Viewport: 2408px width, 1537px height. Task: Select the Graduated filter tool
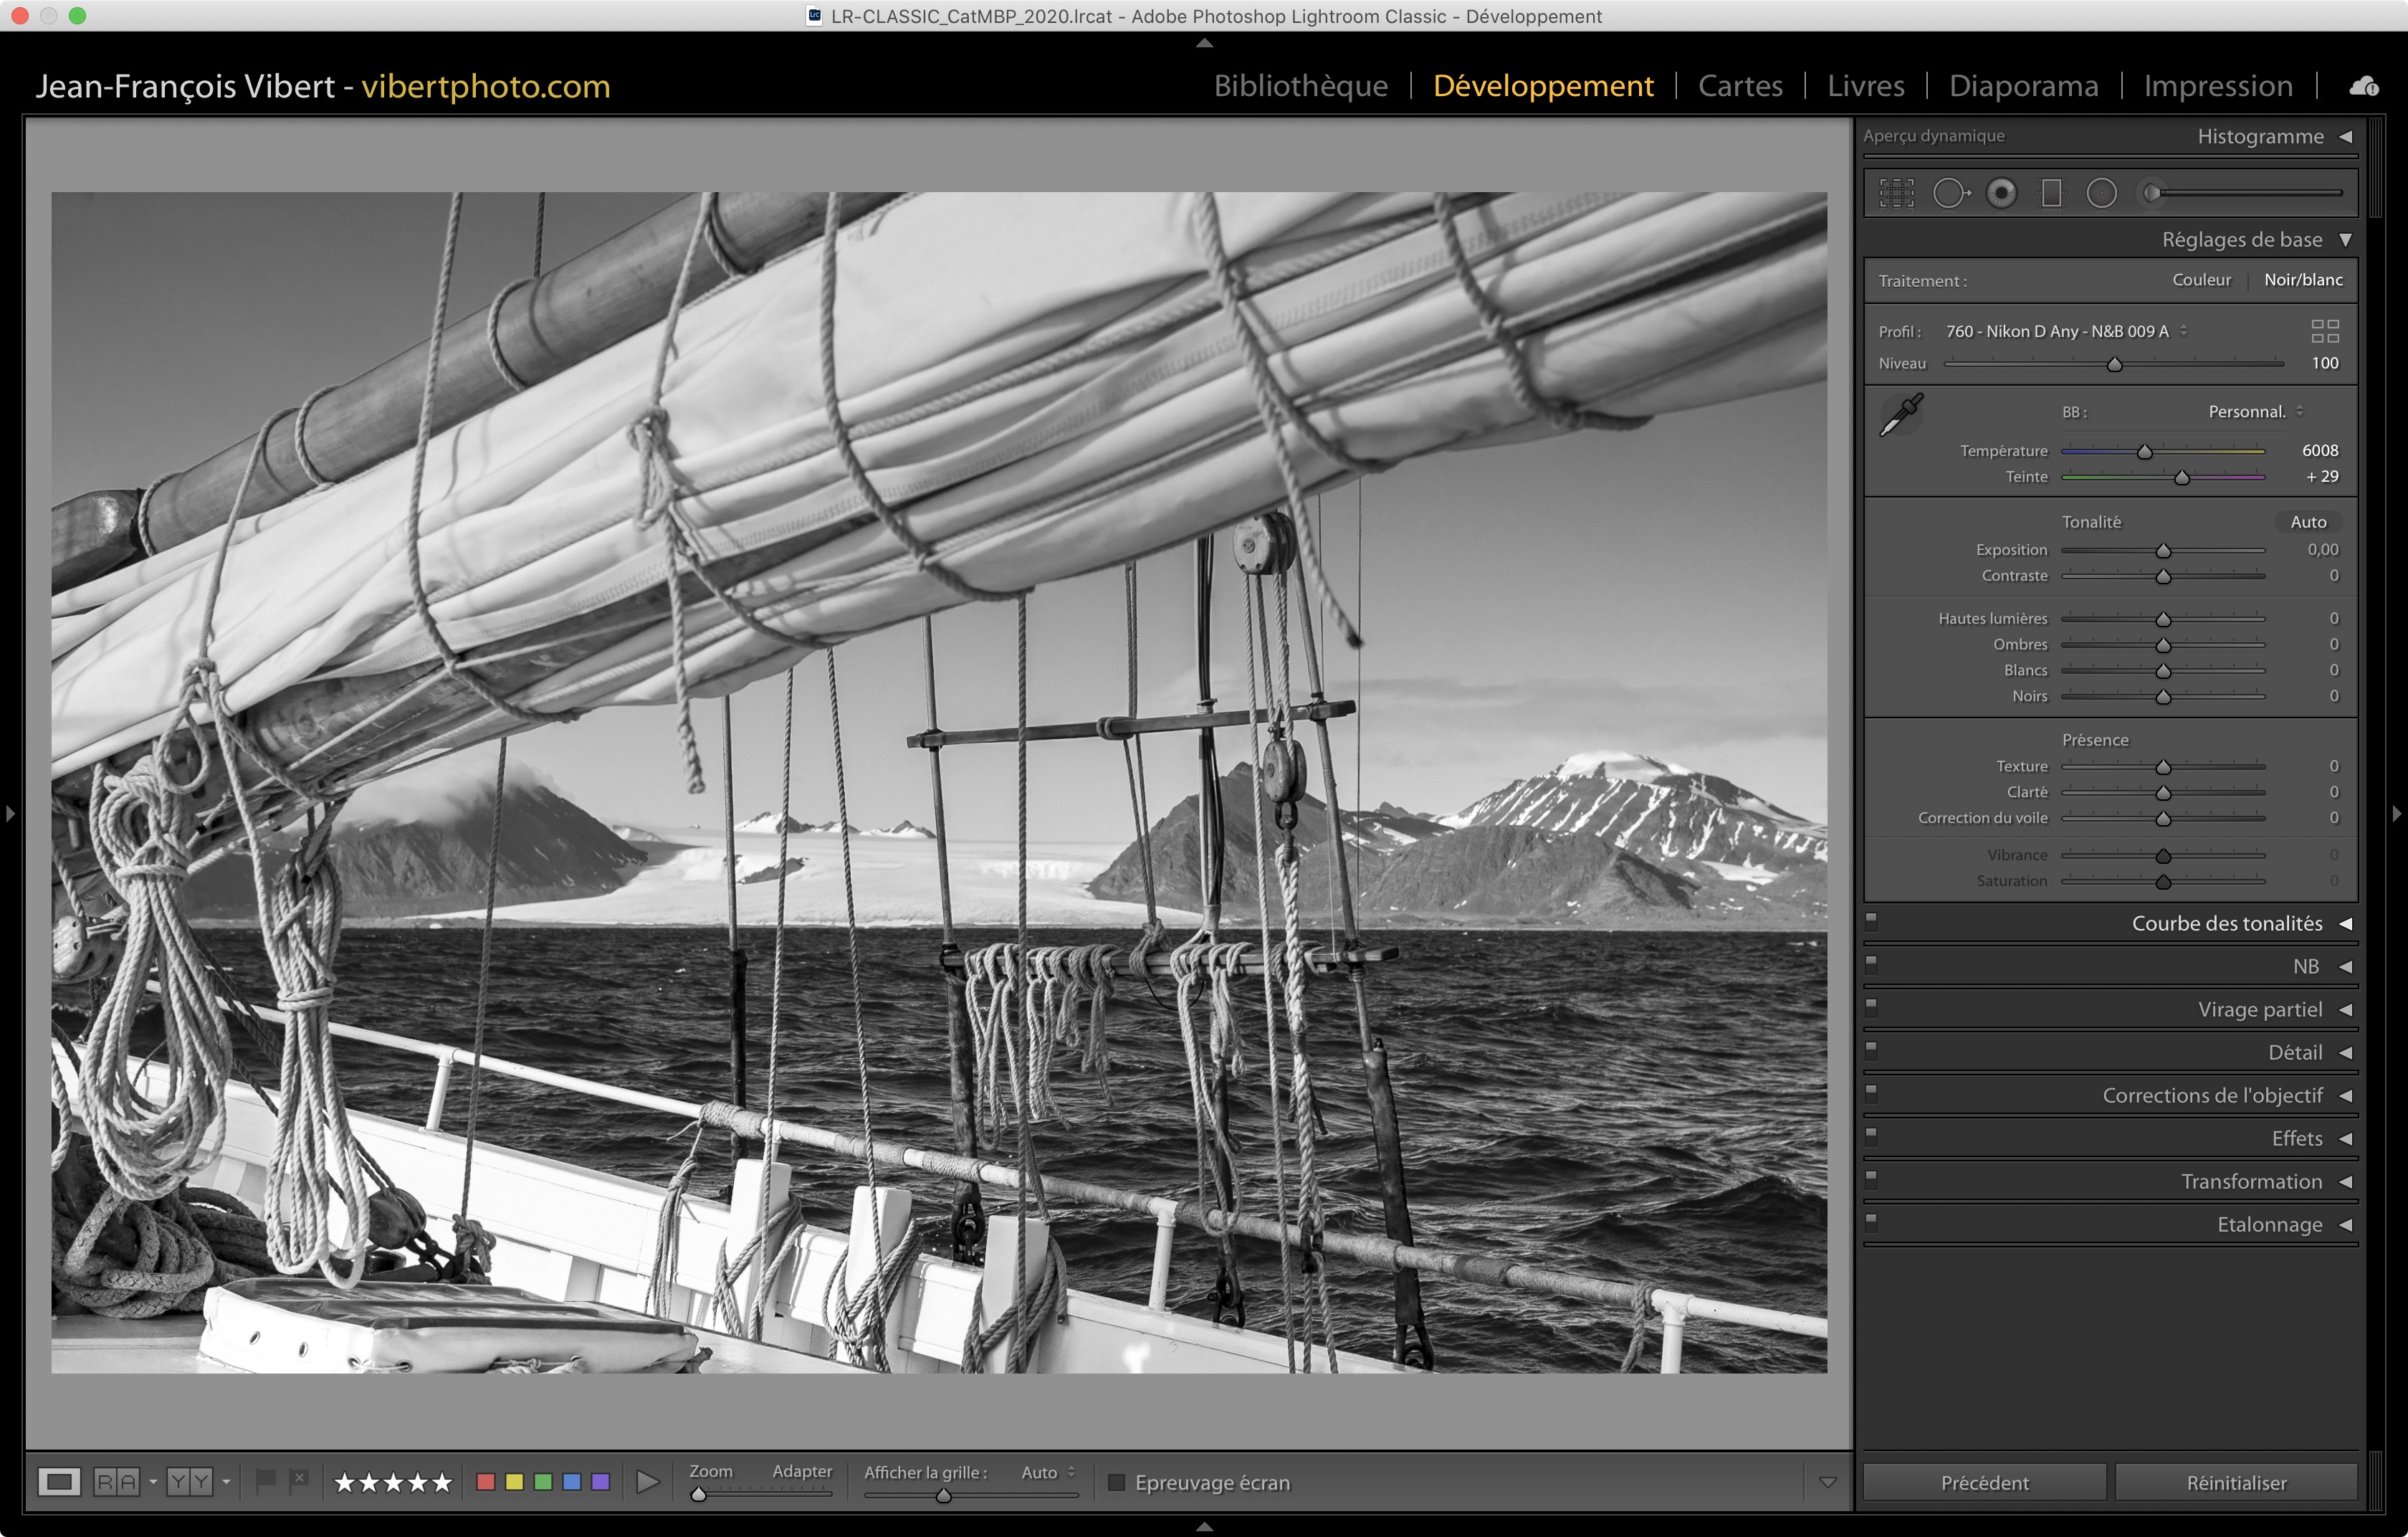[x=2051, y=193]
